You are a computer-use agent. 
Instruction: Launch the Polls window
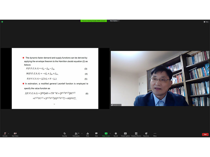pos(87,134)
